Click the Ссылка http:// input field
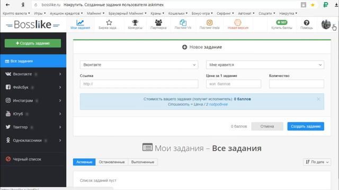 (x=139, y=84)
